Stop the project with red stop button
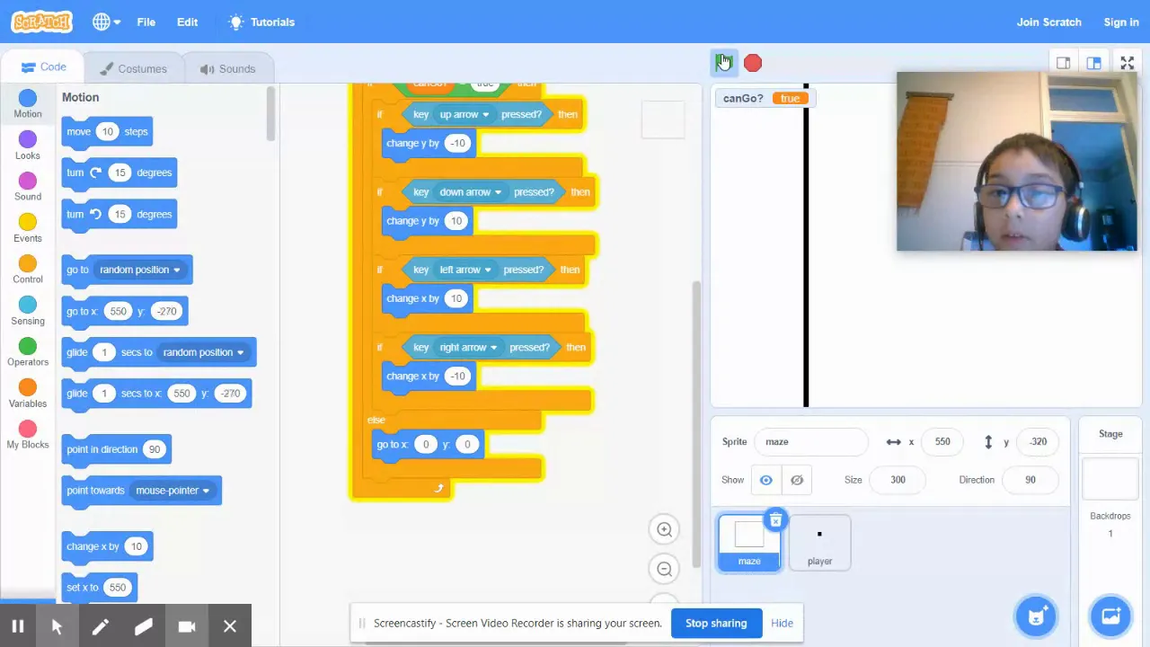1150x647 pixels. pos(753,63)
